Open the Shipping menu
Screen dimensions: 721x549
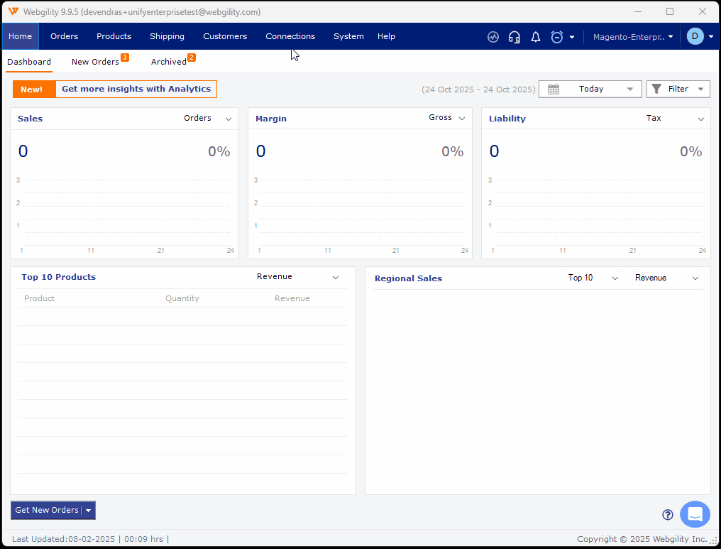pos(167,36)
